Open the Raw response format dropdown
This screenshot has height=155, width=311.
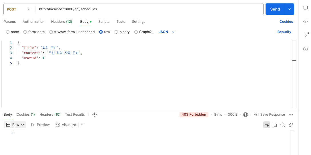(x=15, y=125)
